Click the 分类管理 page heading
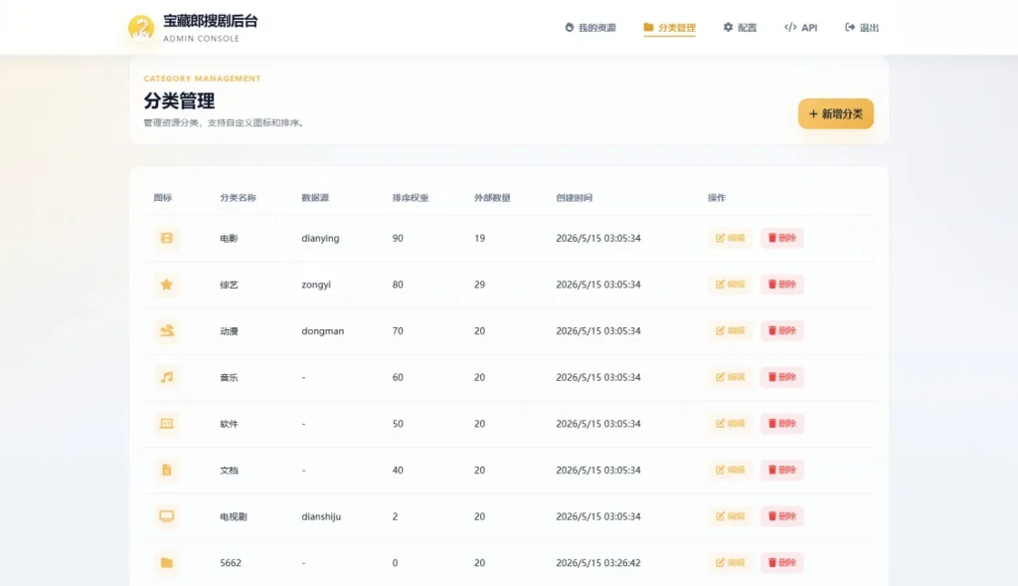Viewport: 1018px width, 586px height. tap(179, 100)
